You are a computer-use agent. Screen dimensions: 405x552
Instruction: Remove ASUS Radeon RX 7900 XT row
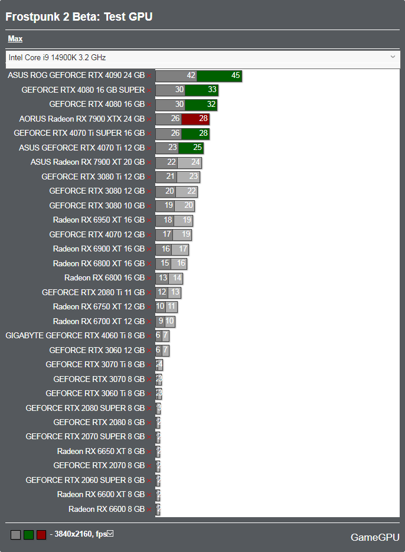pos(149,162)
